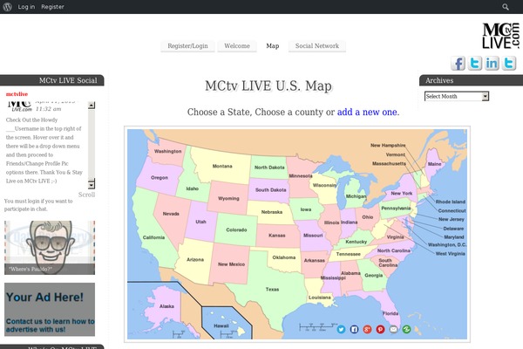Share the map via Google Plus icon
Screen dimensions: 523x349
[x=367, y=330]
